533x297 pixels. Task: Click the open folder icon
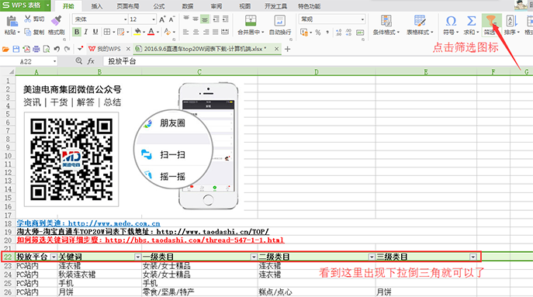coord(5,50)
